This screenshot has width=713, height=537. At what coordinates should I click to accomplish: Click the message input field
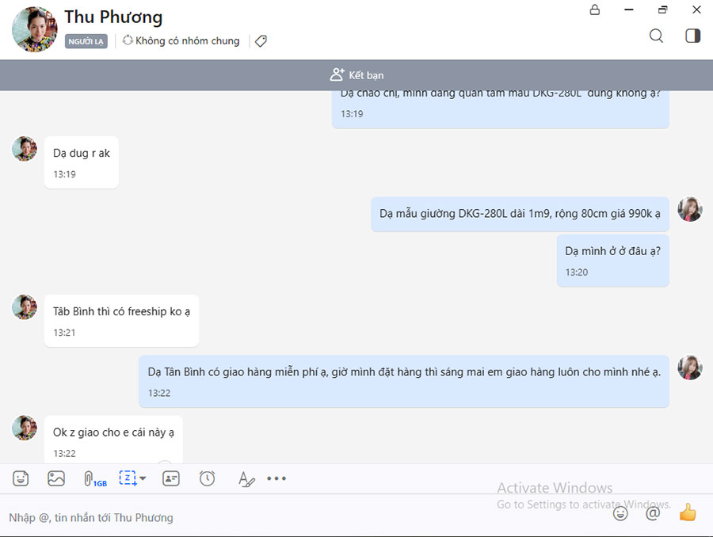pyautogui.click(x=301, y=517)
